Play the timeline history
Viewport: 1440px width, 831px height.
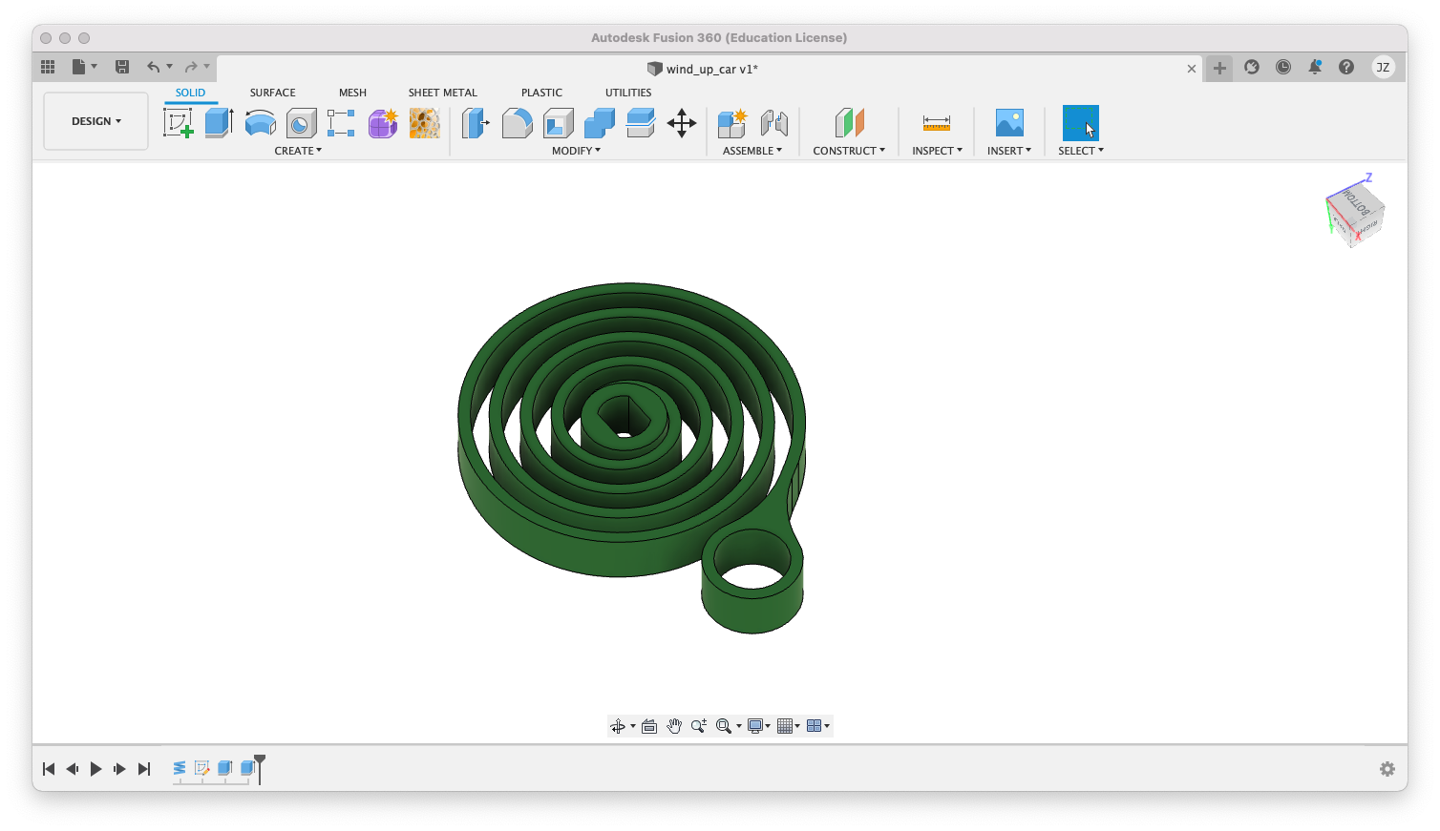(95, 769)
